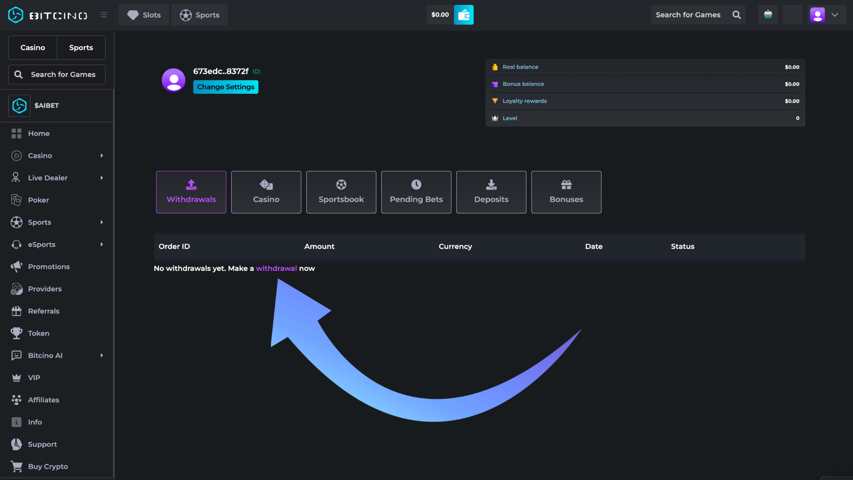Expand the Bitcino AI submenu arrow
Viewport: 853px width, 480px height.
pyautogui.click(x=102, y=356)
